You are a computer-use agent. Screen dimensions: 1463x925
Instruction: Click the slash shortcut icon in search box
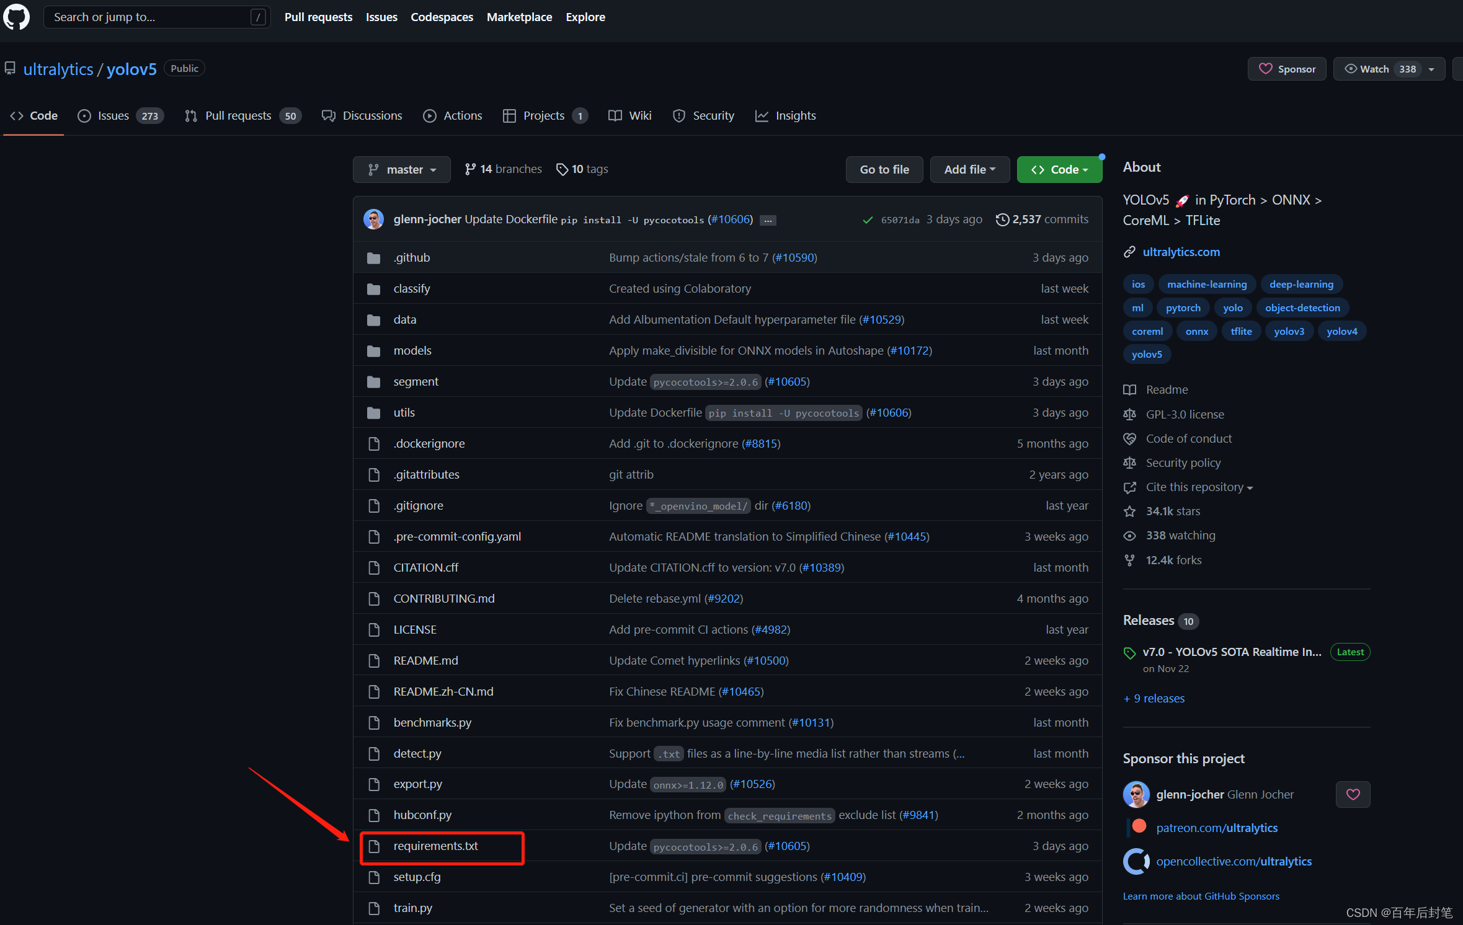point(258,17)
